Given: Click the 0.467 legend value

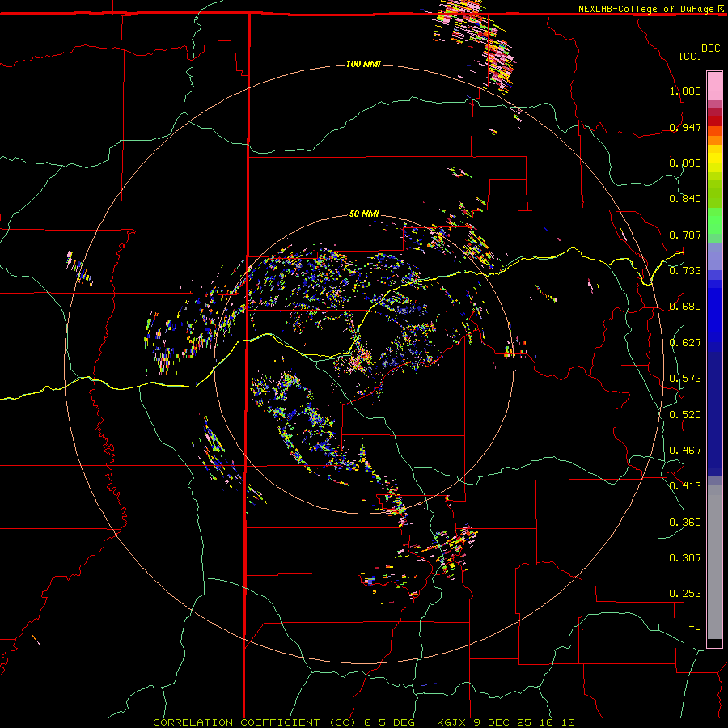Looking at the screenshot, I should pyautogui.click(x=685, y=451).
